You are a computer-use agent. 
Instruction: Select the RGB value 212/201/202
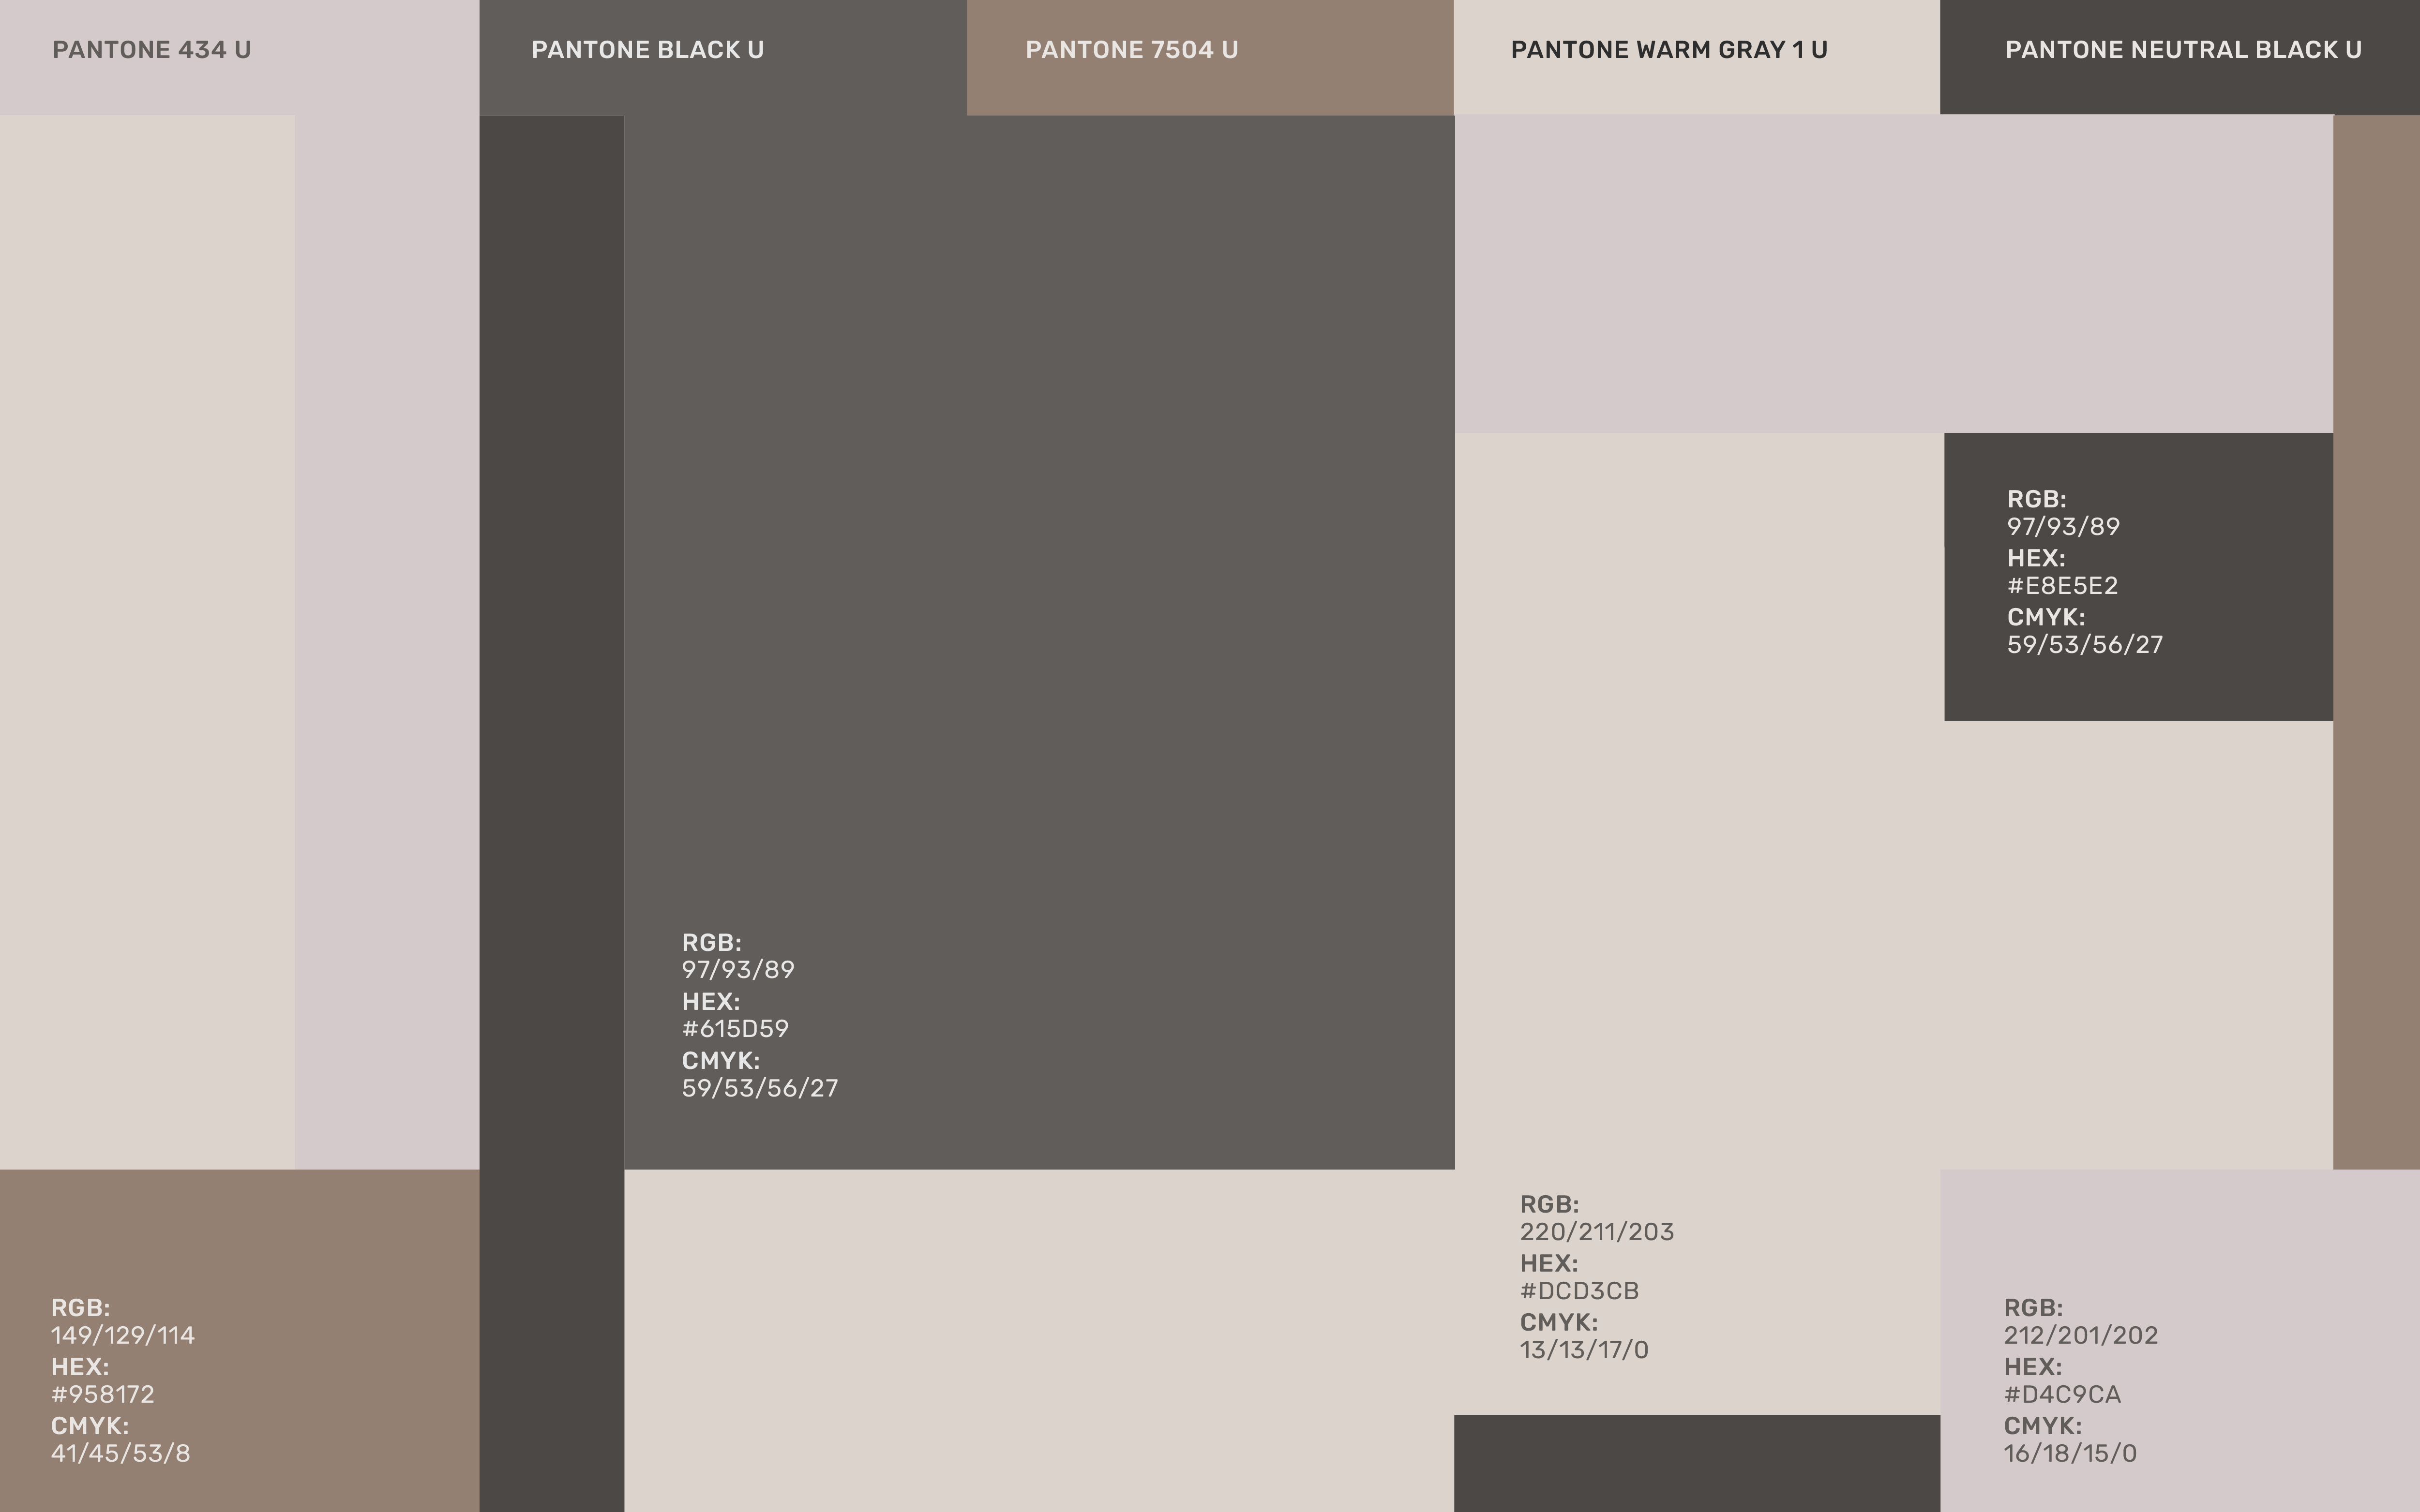pyautogui.click(x=2081, y=1335)
